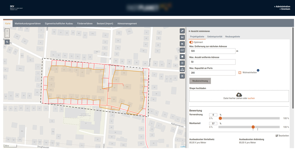The image size is (295, 150).
Task: Toggle the Optimiert switch
Action: tap(191, 42)
